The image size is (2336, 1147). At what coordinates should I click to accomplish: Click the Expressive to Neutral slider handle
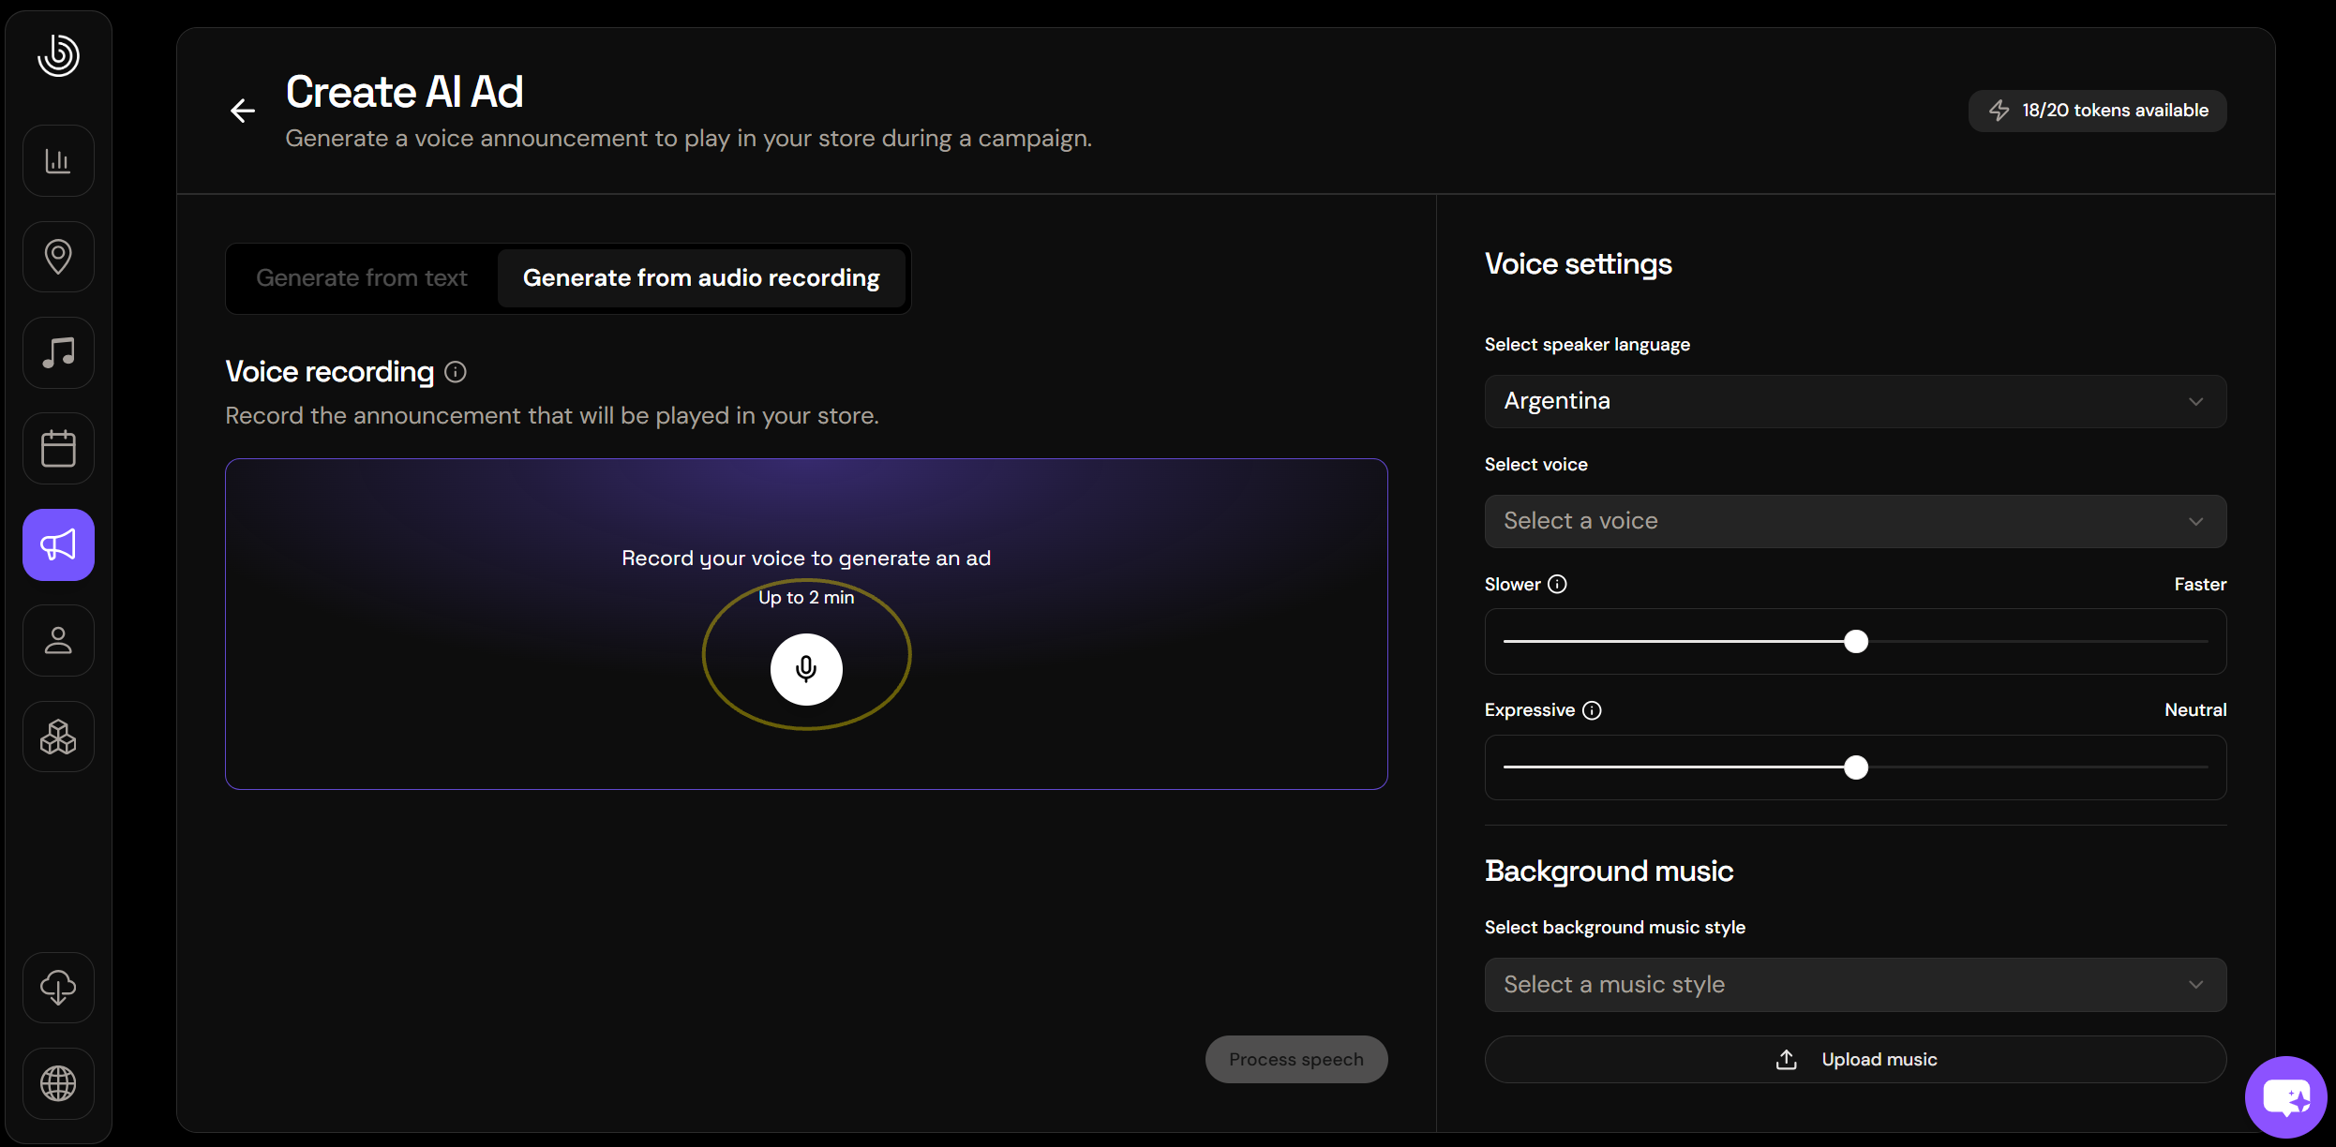[x=1855, y=767]
